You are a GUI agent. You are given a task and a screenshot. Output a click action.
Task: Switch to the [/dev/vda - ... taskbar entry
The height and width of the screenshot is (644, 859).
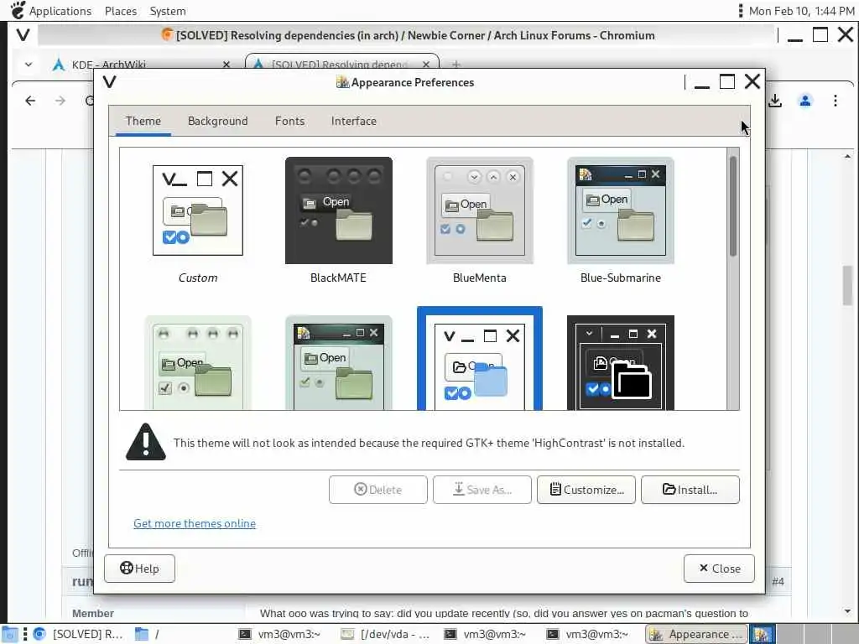pyautogui.click(x=386, y=634)
